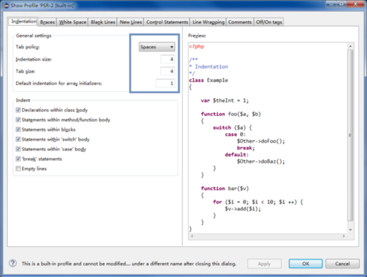The image size is (367, 277).
Task: Click '$Other->doFoo();' in the preview
Action: [x=261, y=142]
